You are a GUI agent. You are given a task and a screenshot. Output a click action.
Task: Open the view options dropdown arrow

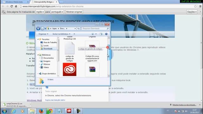click(96, 34)
